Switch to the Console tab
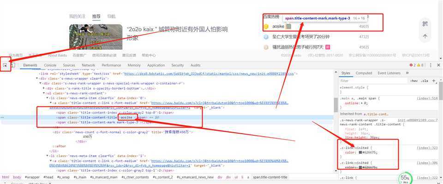This screenshot has height=184, width=443. (x=50, y=65)
